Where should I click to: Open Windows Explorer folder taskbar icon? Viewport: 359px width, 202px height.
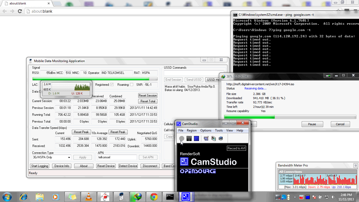pyautogui.click(x=40, y=196)
